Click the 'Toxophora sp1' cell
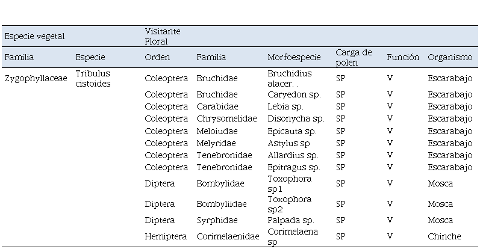 point(289,184)
